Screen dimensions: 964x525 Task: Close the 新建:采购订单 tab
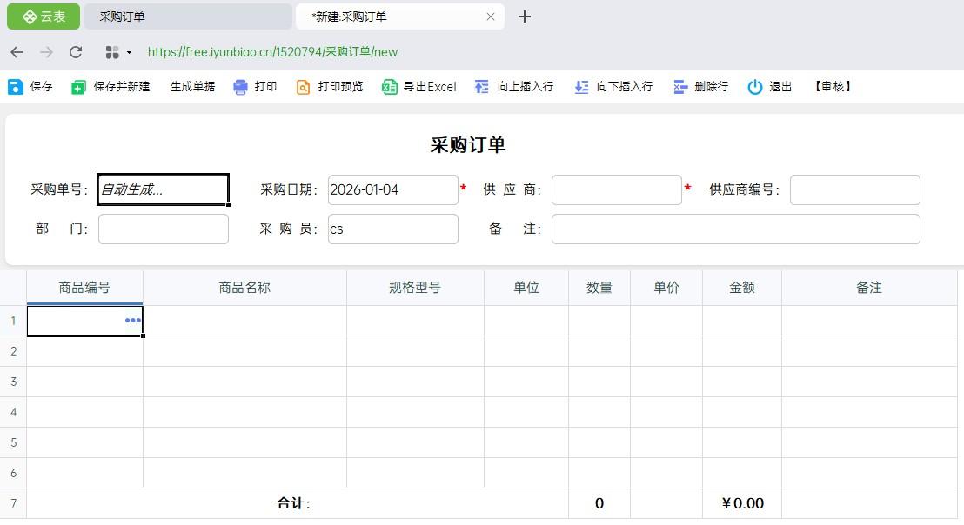(491, 17)
